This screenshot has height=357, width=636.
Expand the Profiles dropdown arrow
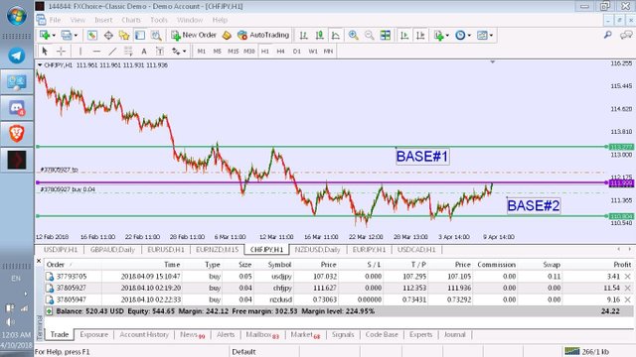[76, 36]
